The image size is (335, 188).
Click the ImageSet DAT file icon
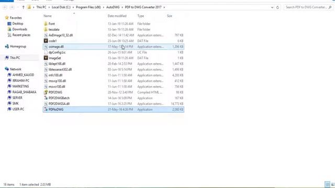(46, 58)
